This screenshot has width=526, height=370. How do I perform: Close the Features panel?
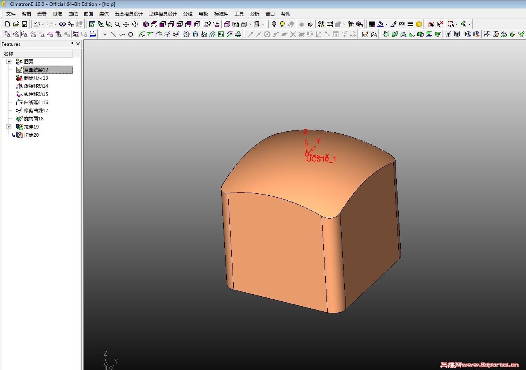pos(78,44)
